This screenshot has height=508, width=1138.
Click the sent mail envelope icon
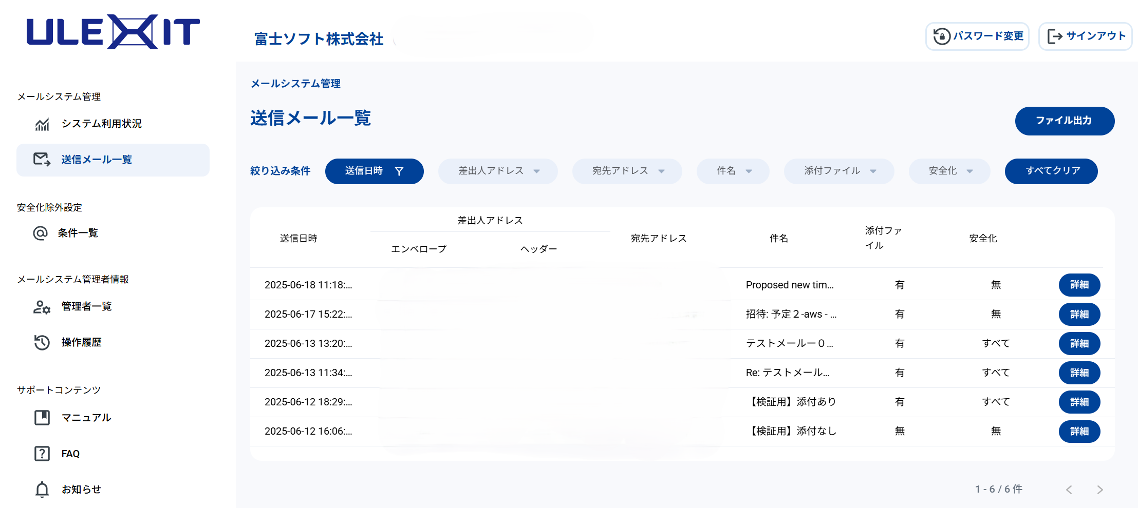[42, 160]
